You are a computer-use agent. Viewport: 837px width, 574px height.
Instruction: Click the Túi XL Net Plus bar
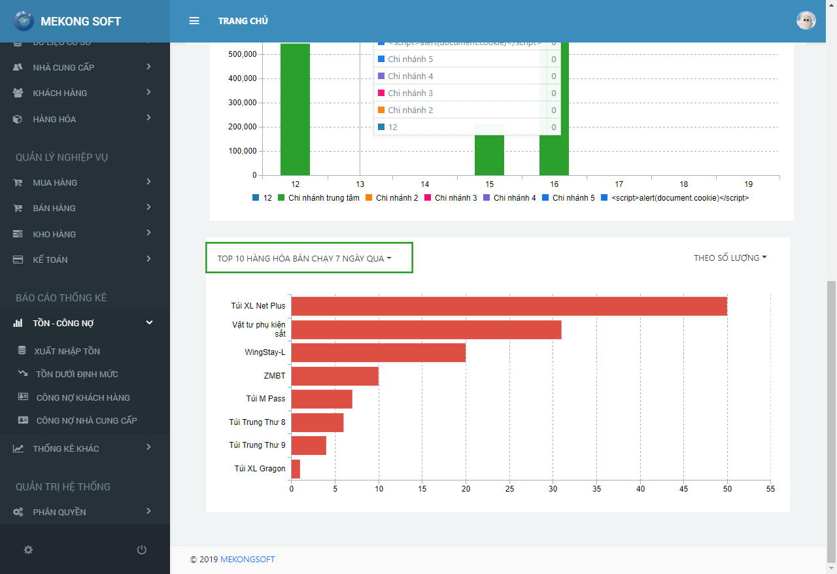click(509, 306)
